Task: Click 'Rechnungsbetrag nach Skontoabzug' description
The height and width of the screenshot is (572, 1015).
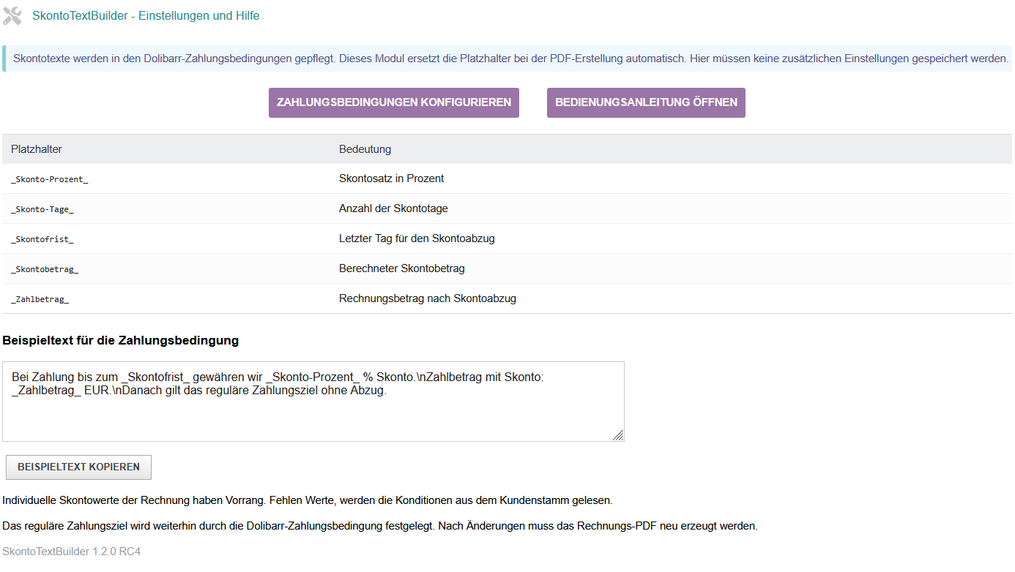Action: 428,298
